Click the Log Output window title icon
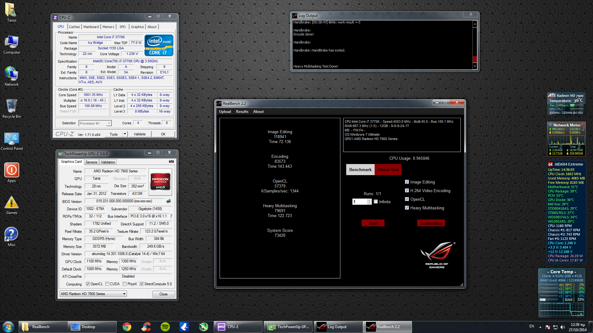 click(295, 16)
